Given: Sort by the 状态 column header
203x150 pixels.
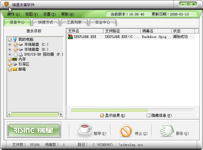Looking at the screenshot, I should click(183, 31).
